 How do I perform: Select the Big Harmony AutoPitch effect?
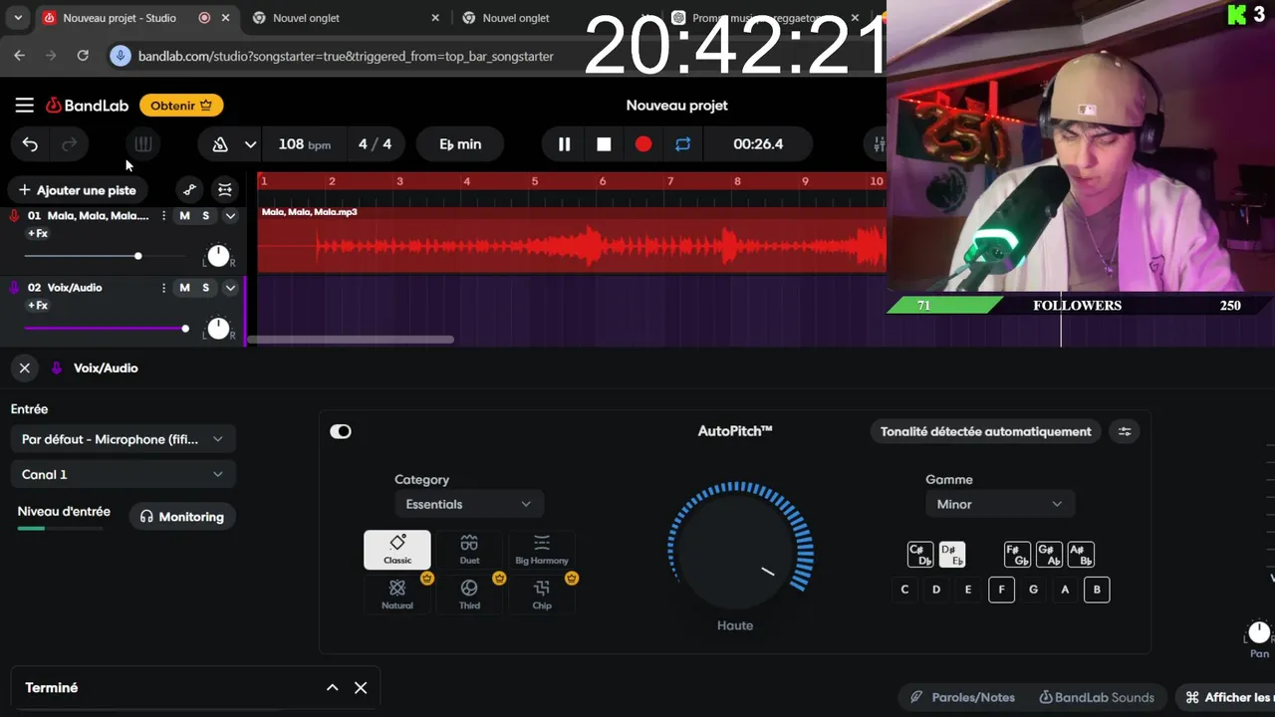click(x=542, y=550)
